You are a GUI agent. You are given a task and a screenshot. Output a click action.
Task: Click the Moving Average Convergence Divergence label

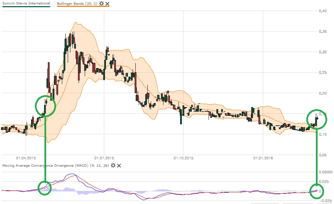point(45,165)
